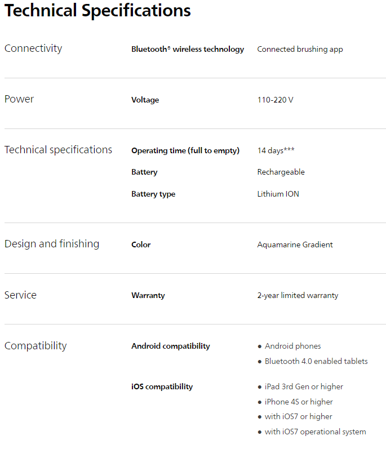
Task: Click the 14 days*** value
Action: (276, 150)
